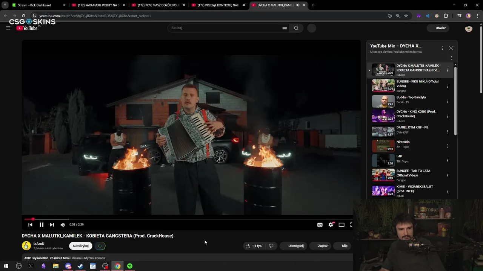
Task: Open the Chrome zoom magnifier icon
Action: click(398, 16)
